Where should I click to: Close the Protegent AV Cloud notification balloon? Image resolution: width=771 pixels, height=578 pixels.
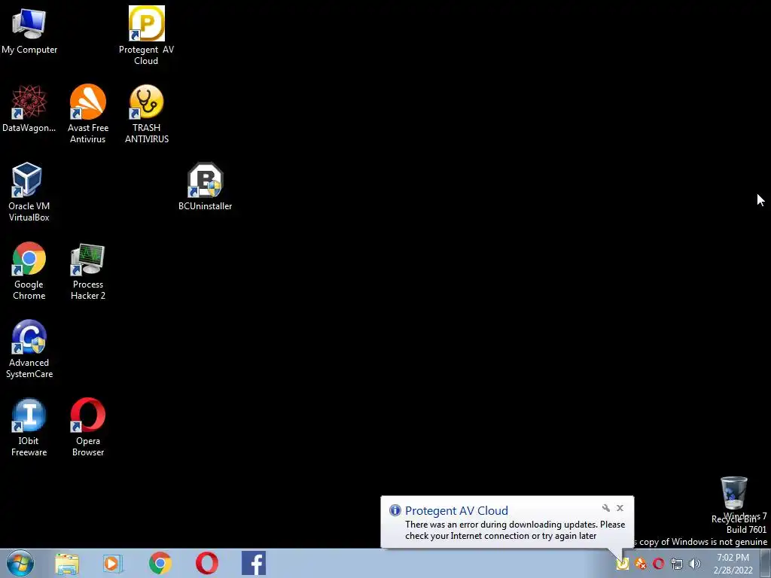pos(620,508)
